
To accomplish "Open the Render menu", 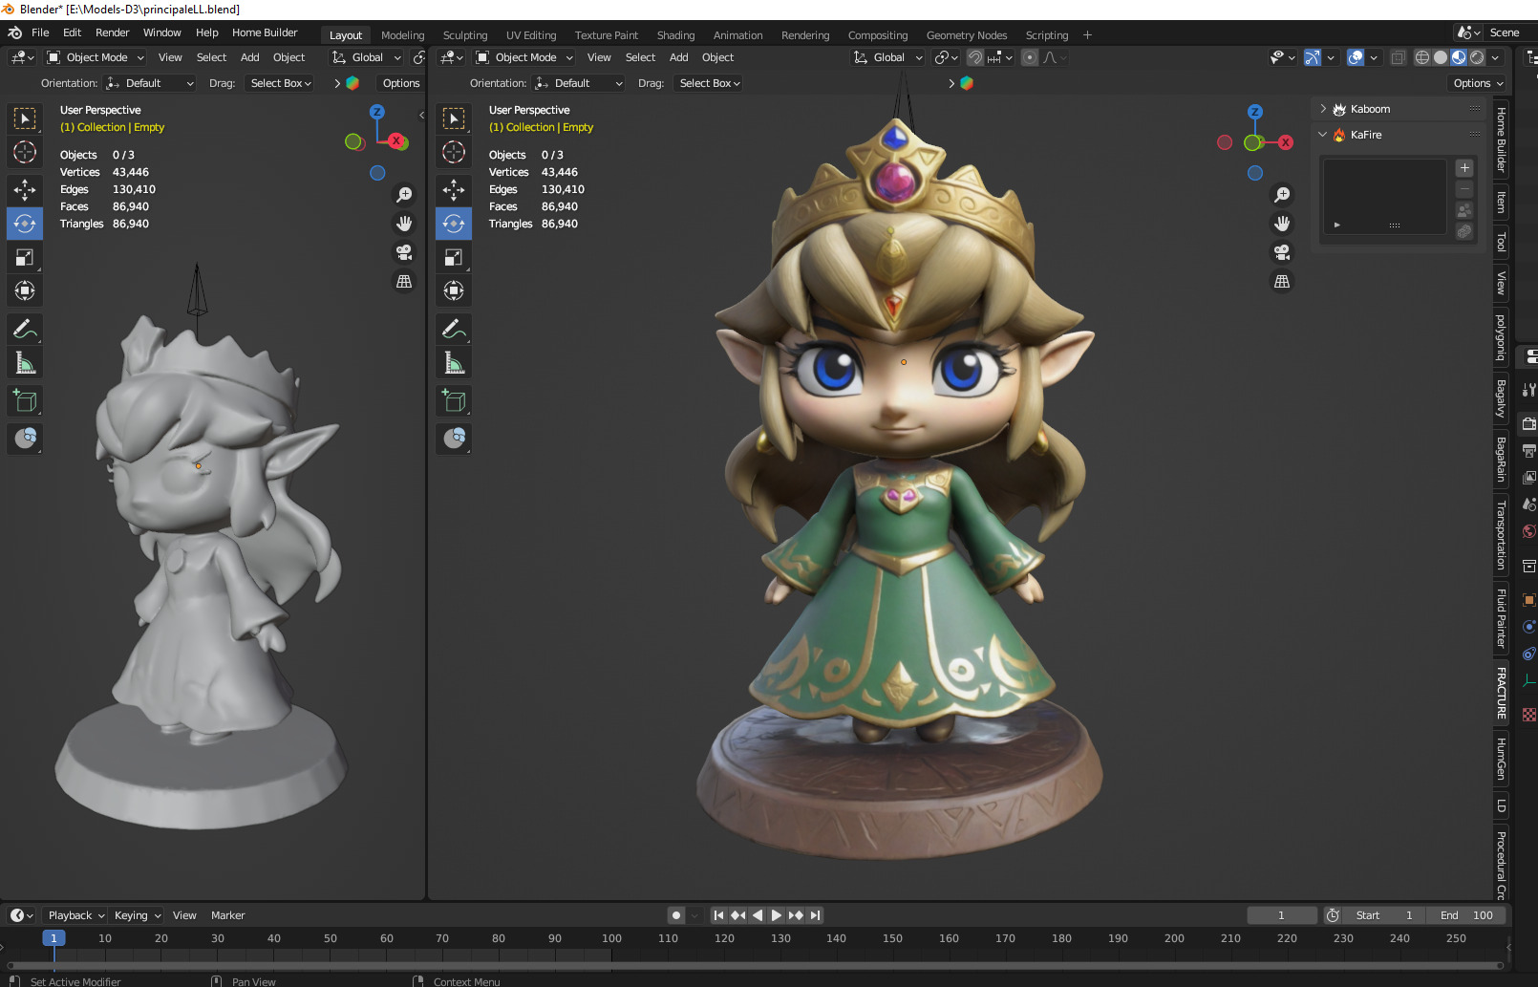I will tap(112, 32).
